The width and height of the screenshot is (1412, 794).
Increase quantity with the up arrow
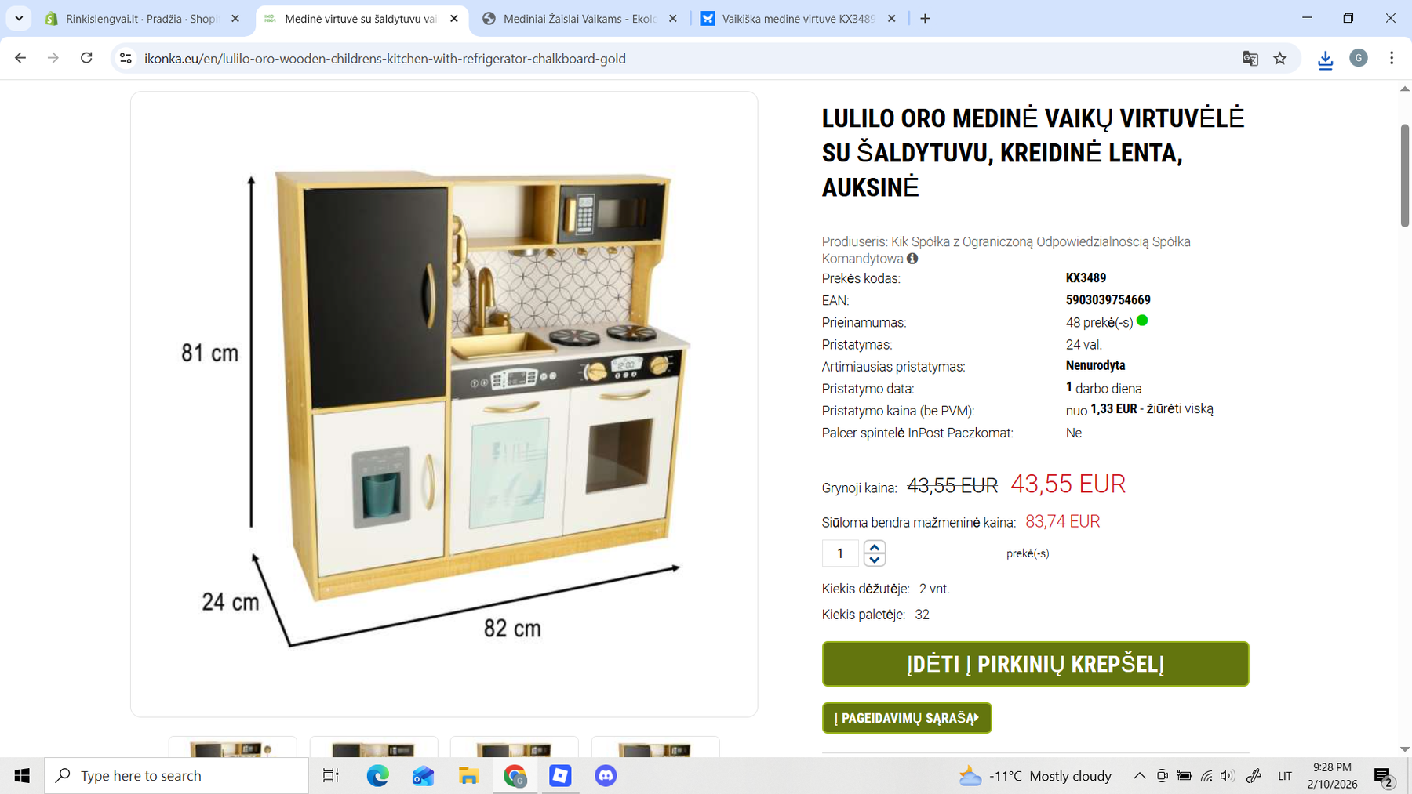tap(875, 547)
